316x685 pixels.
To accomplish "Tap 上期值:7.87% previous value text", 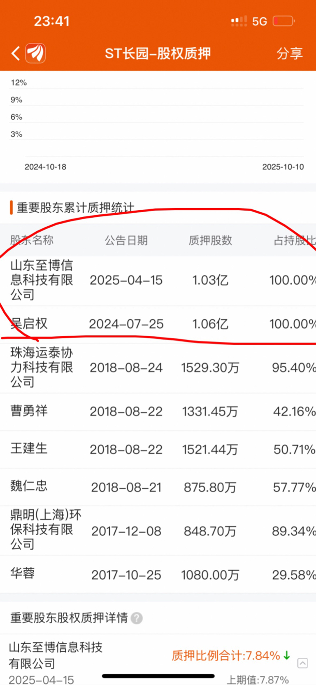I will coord(258,680).
